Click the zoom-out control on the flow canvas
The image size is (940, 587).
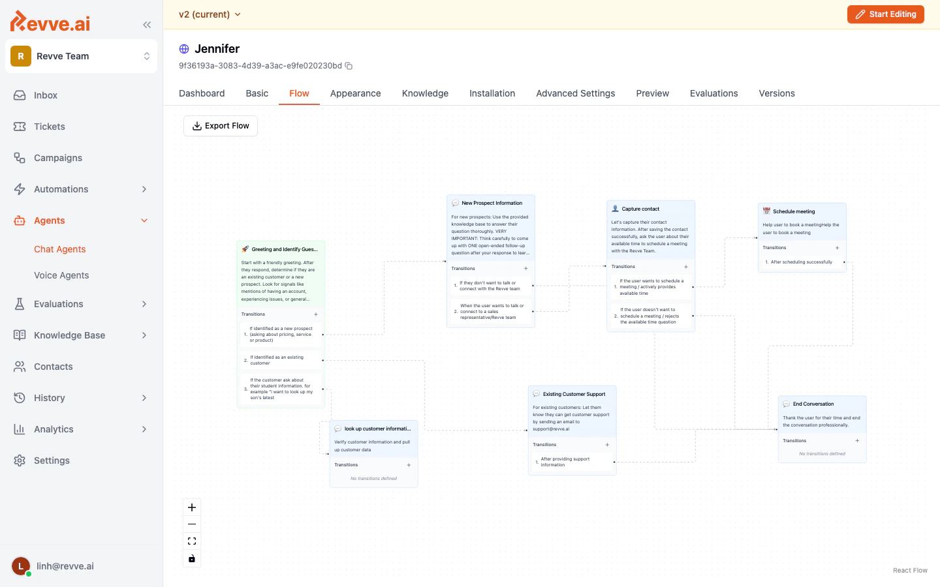pyautogui.click(x=191, y=524)
